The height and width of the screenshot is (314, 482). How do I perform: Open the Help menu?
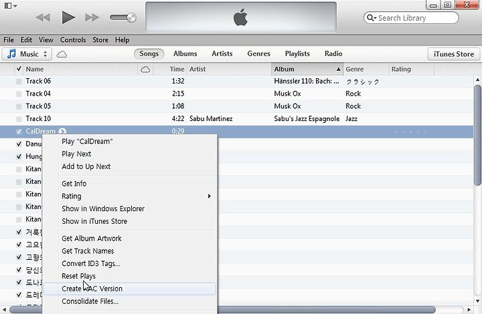tap(122, 40)
